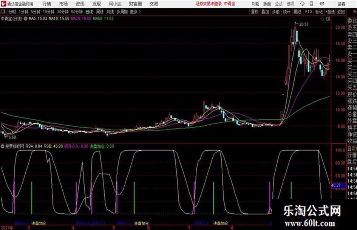Select the 周线 weekly chart tab
This screenshot has height=230, width=357.
click(x=99, y=12)
